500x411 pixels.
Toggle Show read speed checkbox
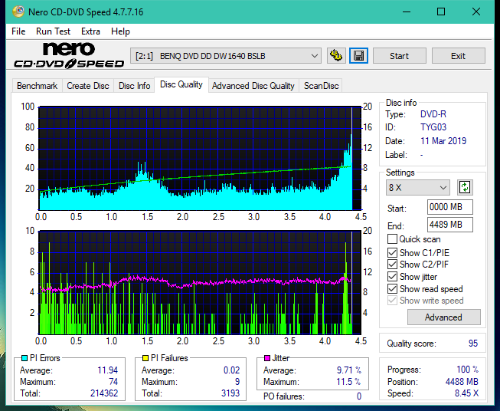pos(392,288)
